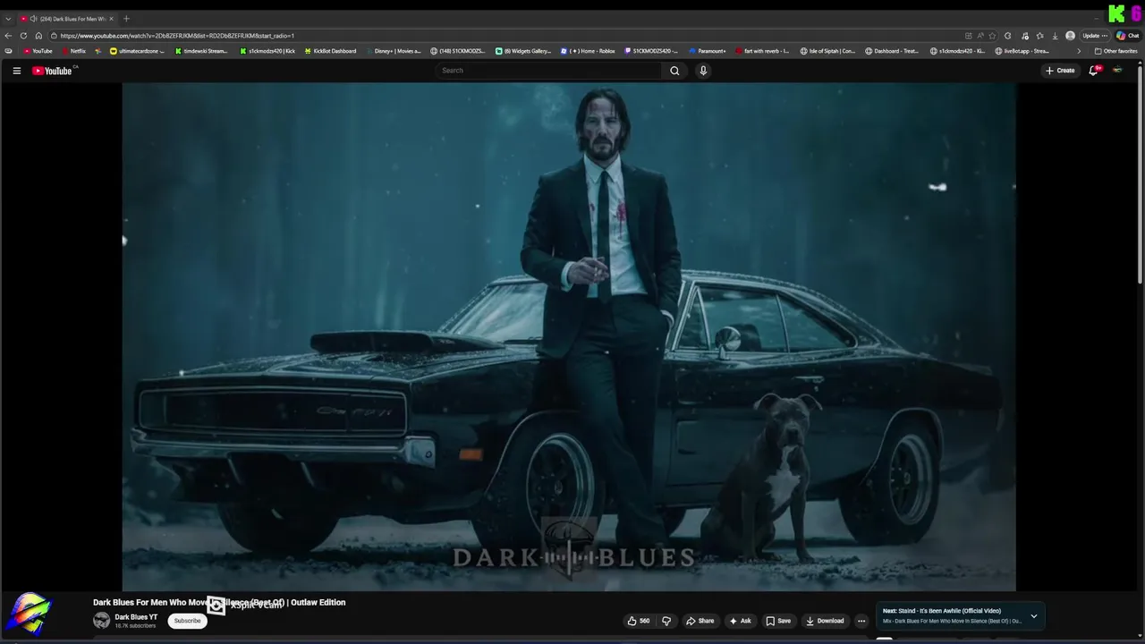The image size is (1145, 644).
Task: Click the browser home icon
Action: (38, 36)
